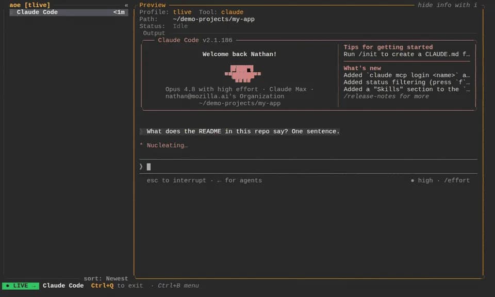Click the Claude Code label in status bar
The image size is (495, 297).
[x=63, y=286]
